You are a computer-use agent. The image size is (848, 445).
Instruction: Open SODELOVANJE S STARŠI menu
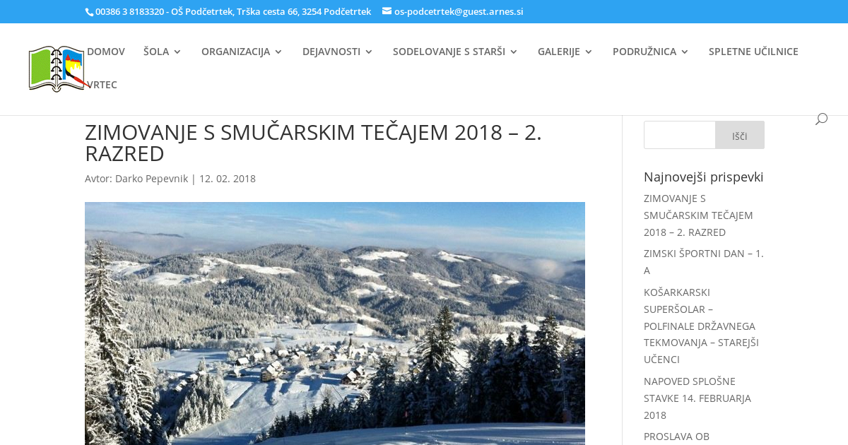coord(455,52)
